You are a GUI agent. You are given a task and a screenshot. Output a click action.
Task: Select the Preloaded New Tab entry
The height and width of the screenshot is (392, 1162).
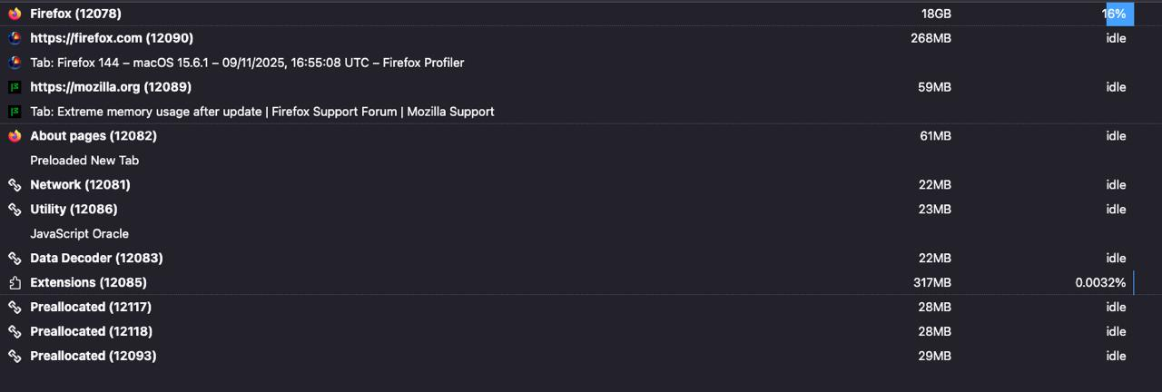[x=84, y=161]
